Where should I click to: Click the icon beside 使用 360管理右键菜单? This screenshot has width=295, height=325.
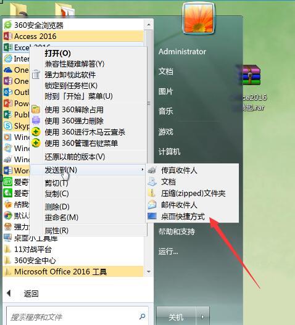(36, 143)
